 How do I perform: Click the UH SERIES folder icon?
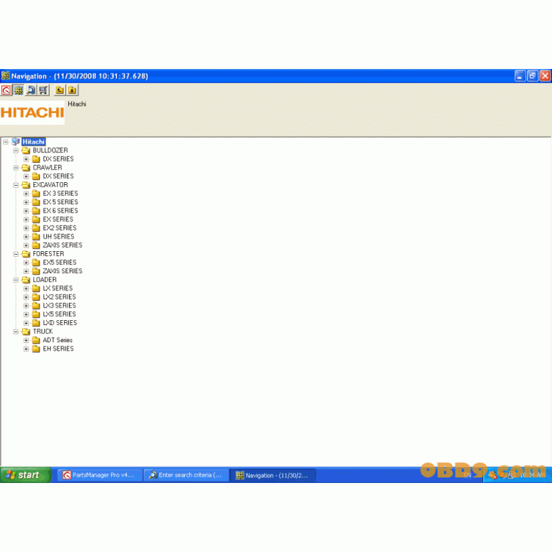(x=36, y=237)
